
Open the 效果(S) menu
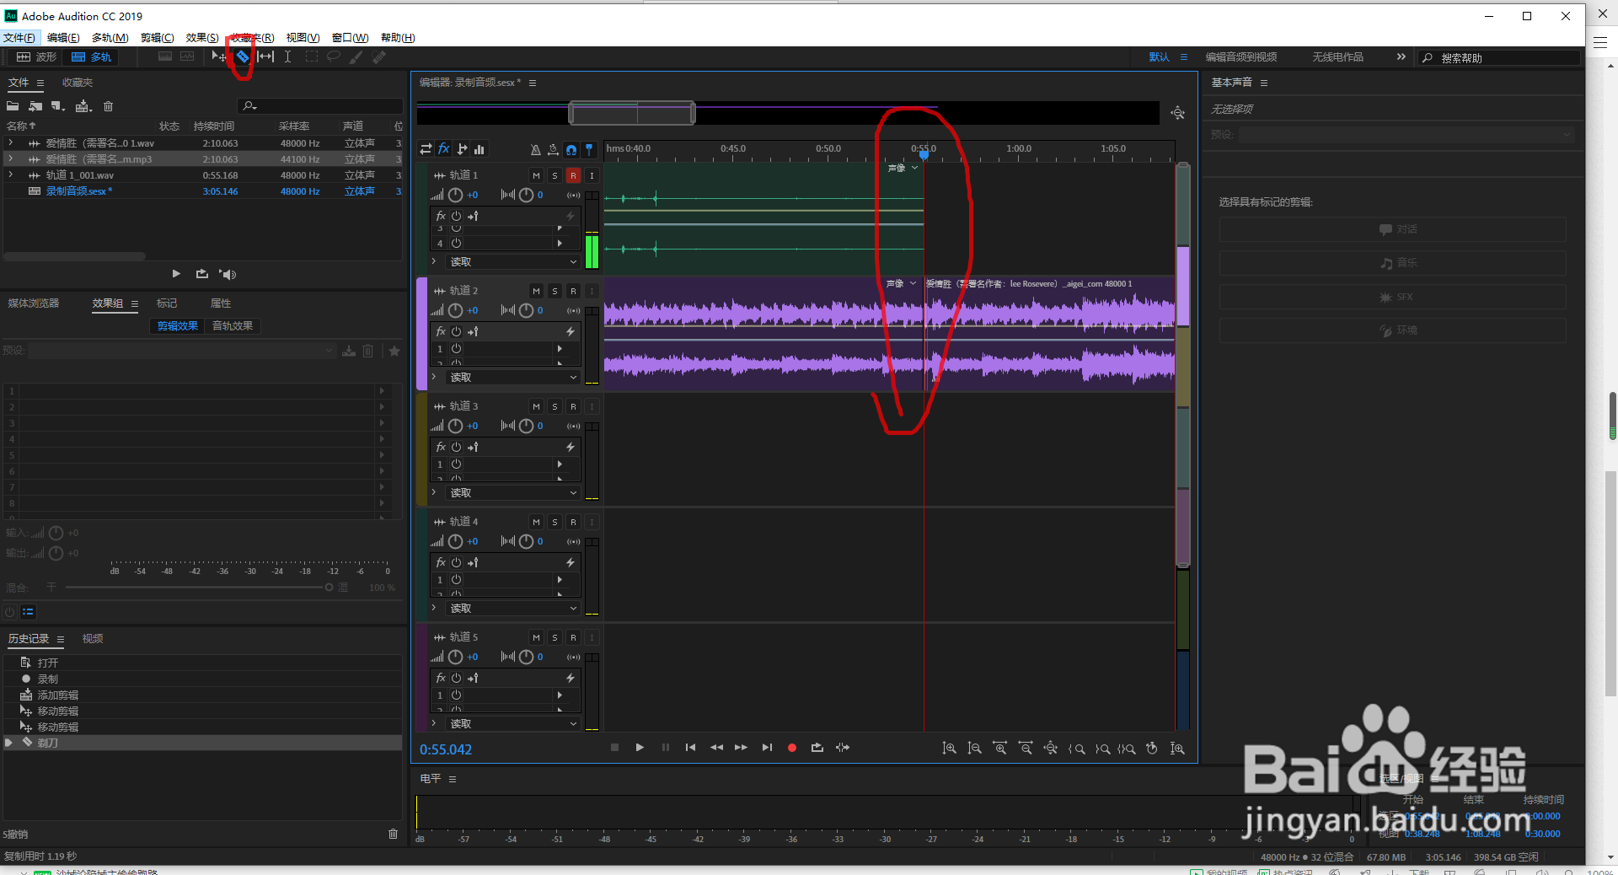coord(202,37)
